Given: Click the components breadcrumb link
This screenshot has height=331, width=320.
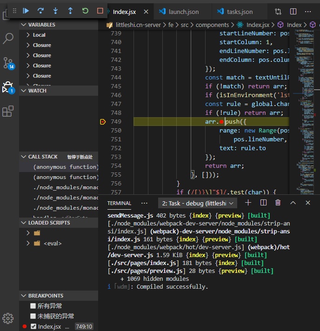Looking at the screenshot, I should pos(212,25).
